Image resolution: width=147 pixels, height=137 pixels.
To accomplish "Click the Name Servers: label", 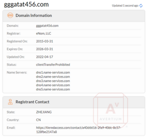I will (x=17, y=72).
